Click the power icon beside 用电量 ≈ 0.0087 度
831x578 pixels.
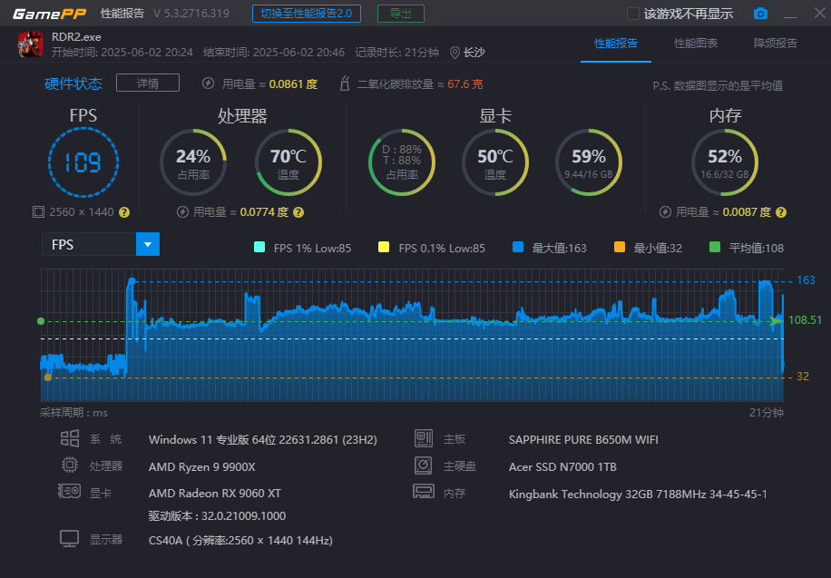click(x=665, y=212)
